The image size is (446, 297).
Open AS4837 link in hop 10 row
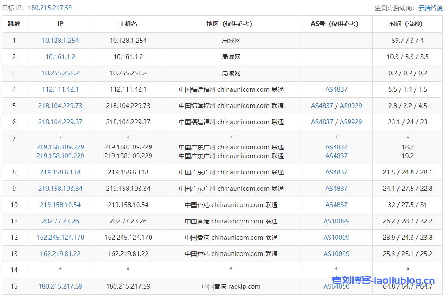pyautogui.click(x=336, y=205)
